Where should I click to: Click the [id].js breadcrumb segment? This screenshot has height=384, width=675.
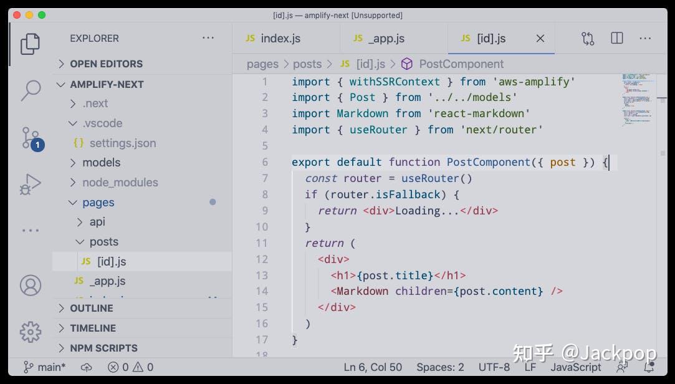[370, 64]
